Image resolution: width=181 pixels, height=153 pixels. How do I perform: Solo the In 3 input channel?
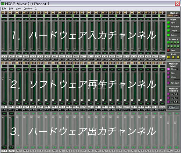click(x=20, y=13)
